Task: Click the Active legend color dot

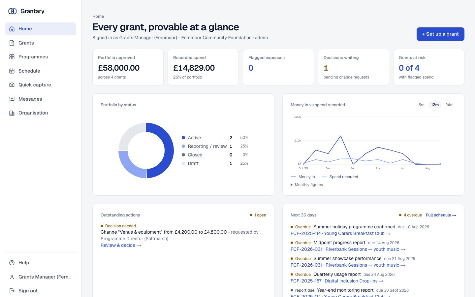Action: click(x=183, y=138)
